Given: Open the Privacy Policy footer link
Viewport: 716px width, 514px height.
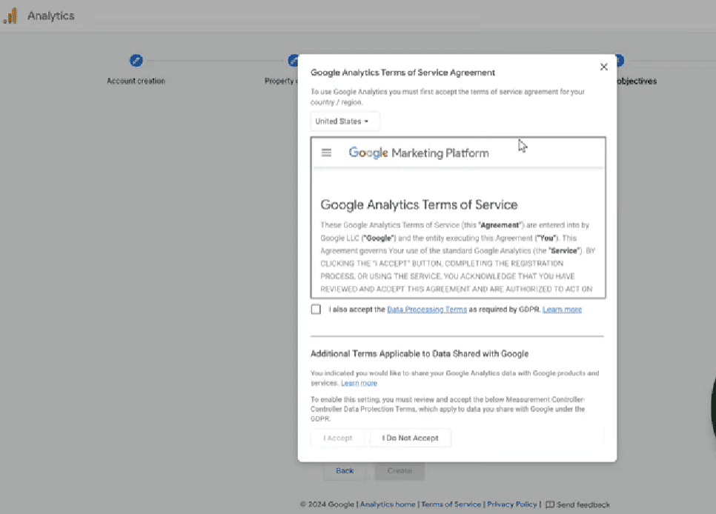Looking at the screenshot, I should (511, 504).
